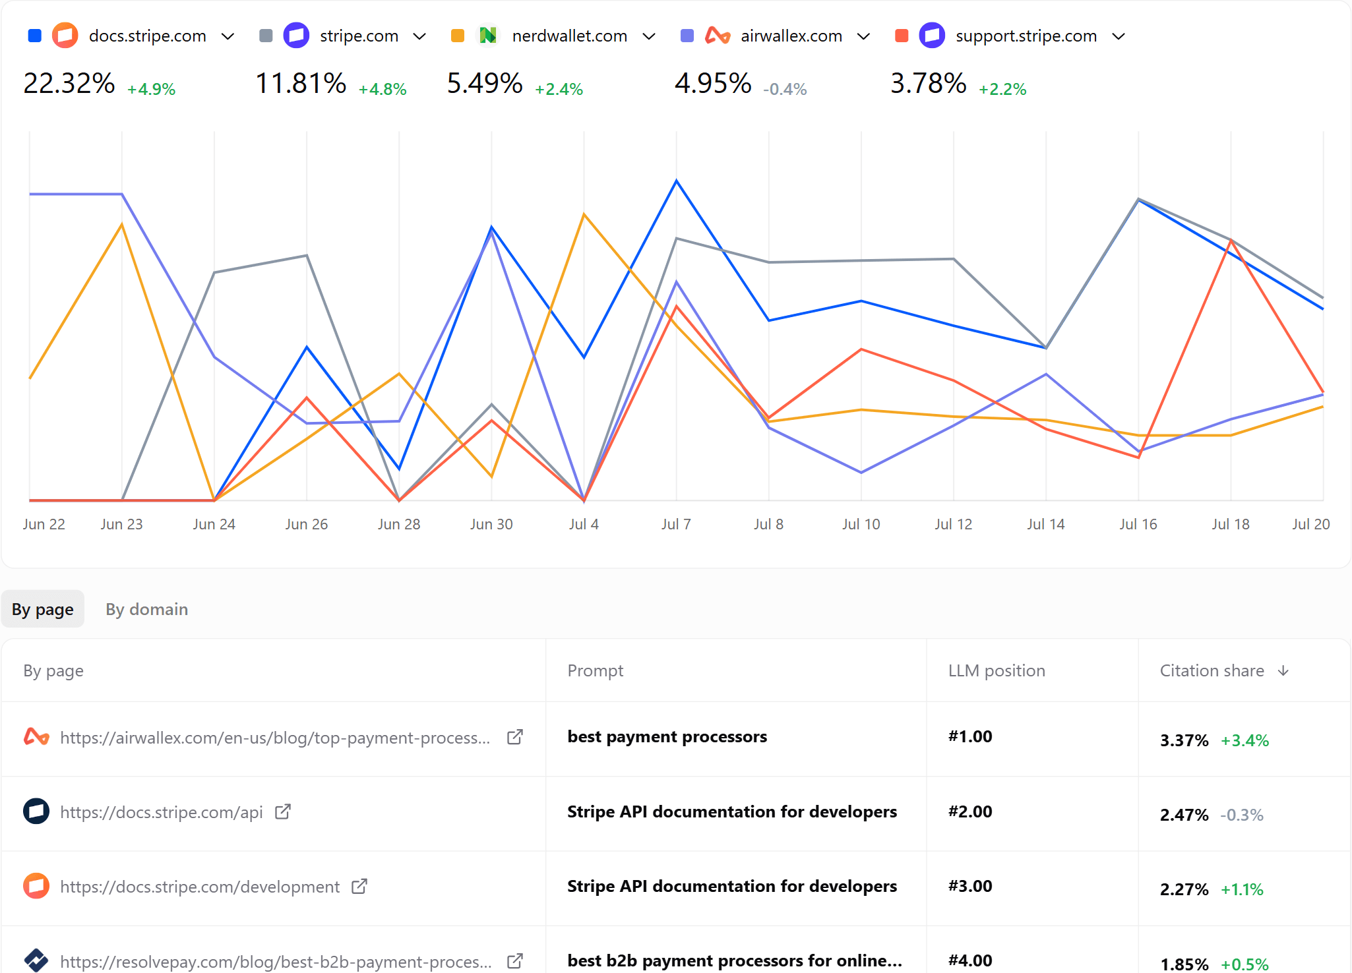This screenshot has width=1352, height=973.
Task: Click the 4.95% share value
Action: click(x=713, y=83)
